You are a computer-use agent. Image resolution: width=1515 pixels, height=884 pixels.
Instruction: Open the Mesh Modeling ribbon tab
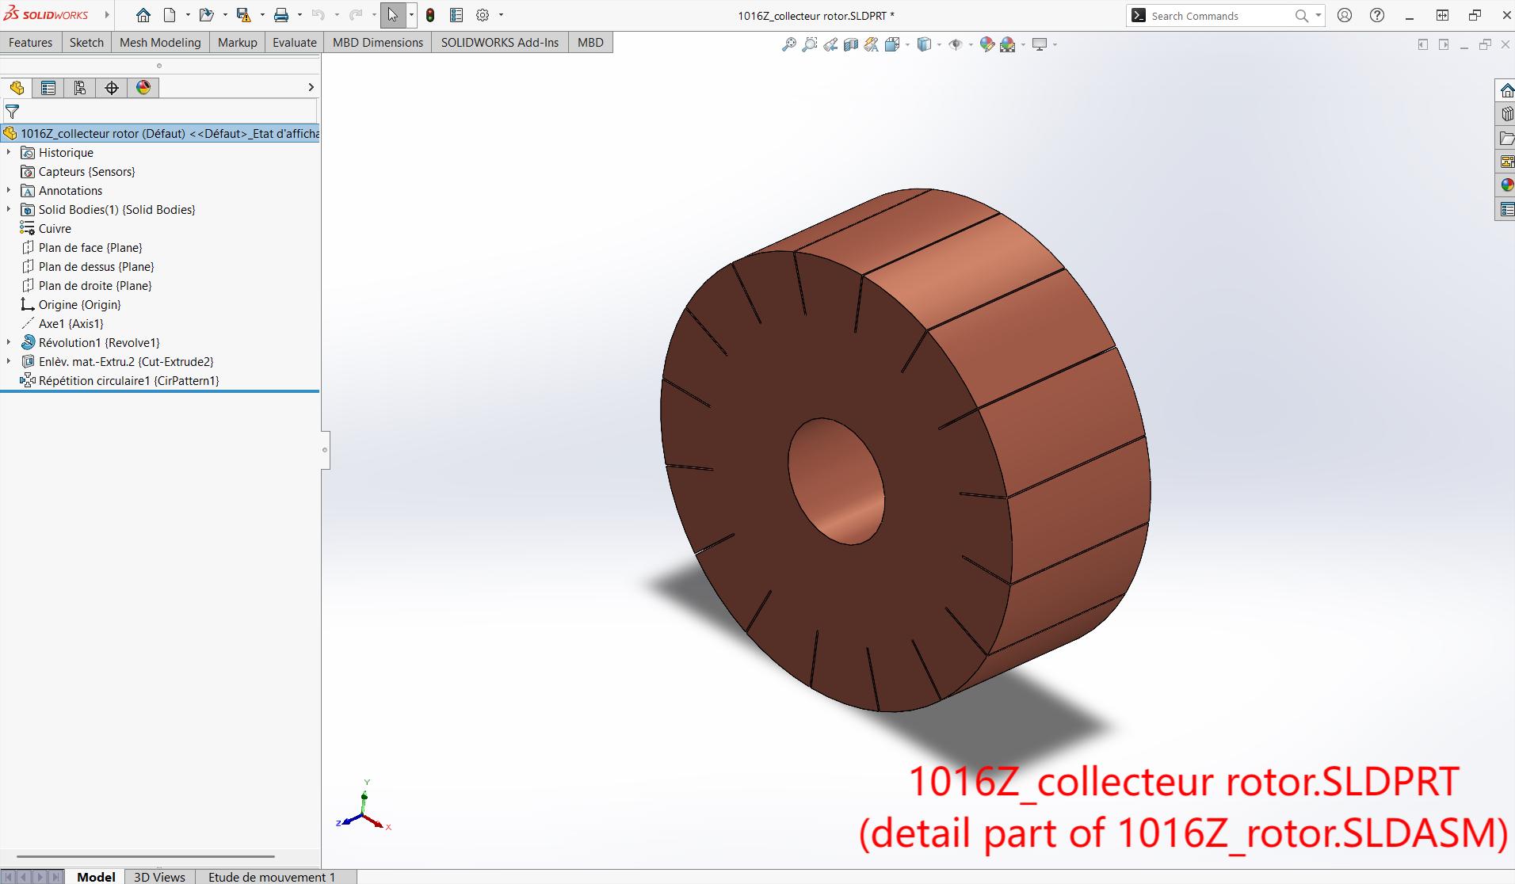[x=159, y=42]
